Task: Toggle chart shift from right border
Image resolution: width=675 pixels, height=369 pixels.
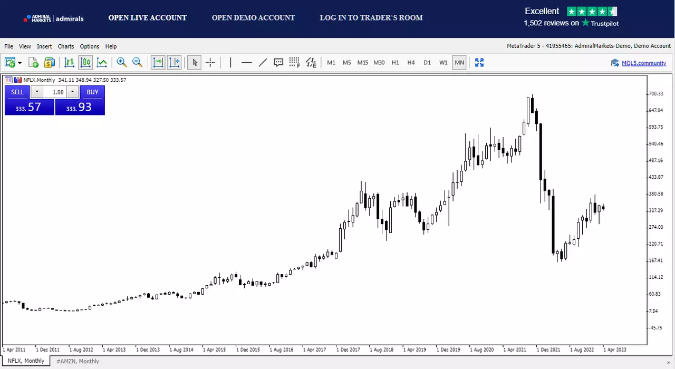Action: 175,63
